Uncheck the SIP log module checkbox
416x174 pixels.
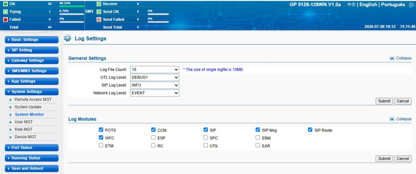coord(206,130)
